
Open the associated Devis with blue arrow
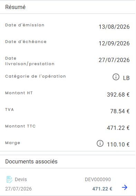pos(125,187)
